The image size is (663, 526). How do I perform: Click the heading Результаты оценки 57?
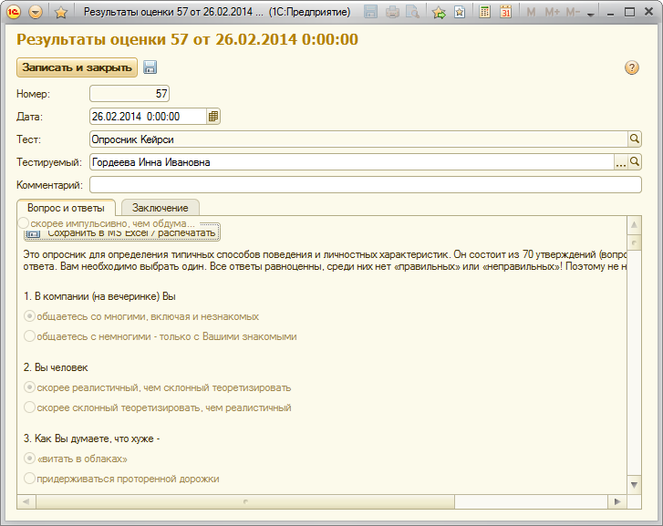coord(187,39)
